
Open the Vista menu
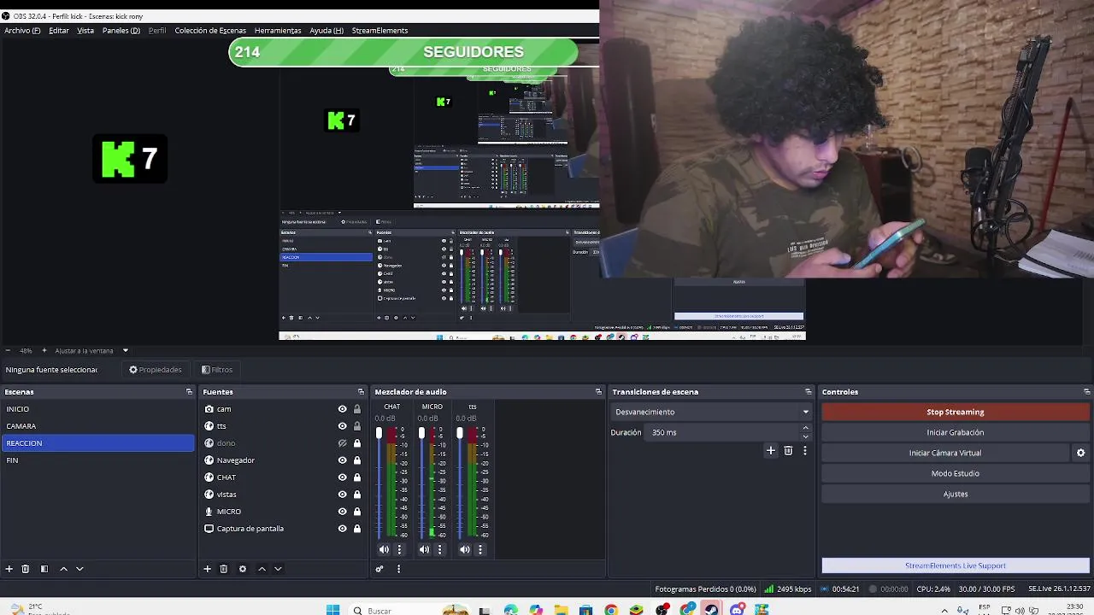pos(85,31)
